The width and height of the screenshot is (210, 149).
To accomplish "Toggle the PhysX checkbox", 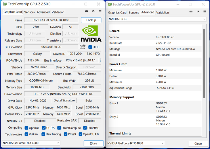I will [66, 134].
